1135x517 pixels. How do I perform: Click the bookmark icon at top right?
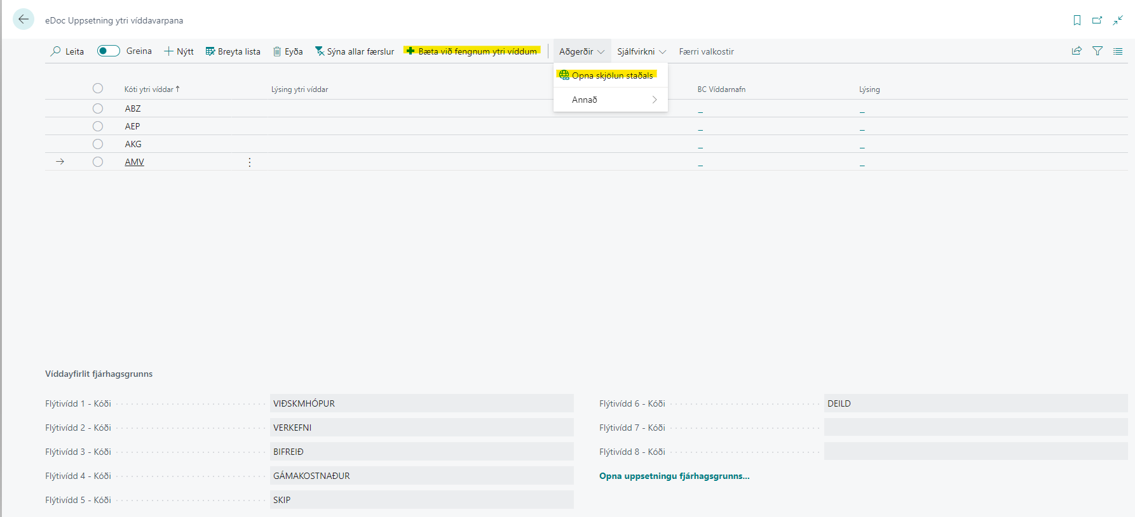[1077, 20]
